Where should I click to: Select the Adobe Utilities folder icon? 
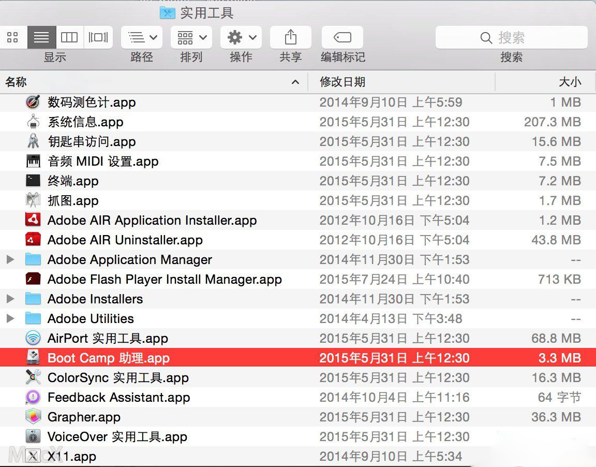pyautogui.click(x=33, y=318)
